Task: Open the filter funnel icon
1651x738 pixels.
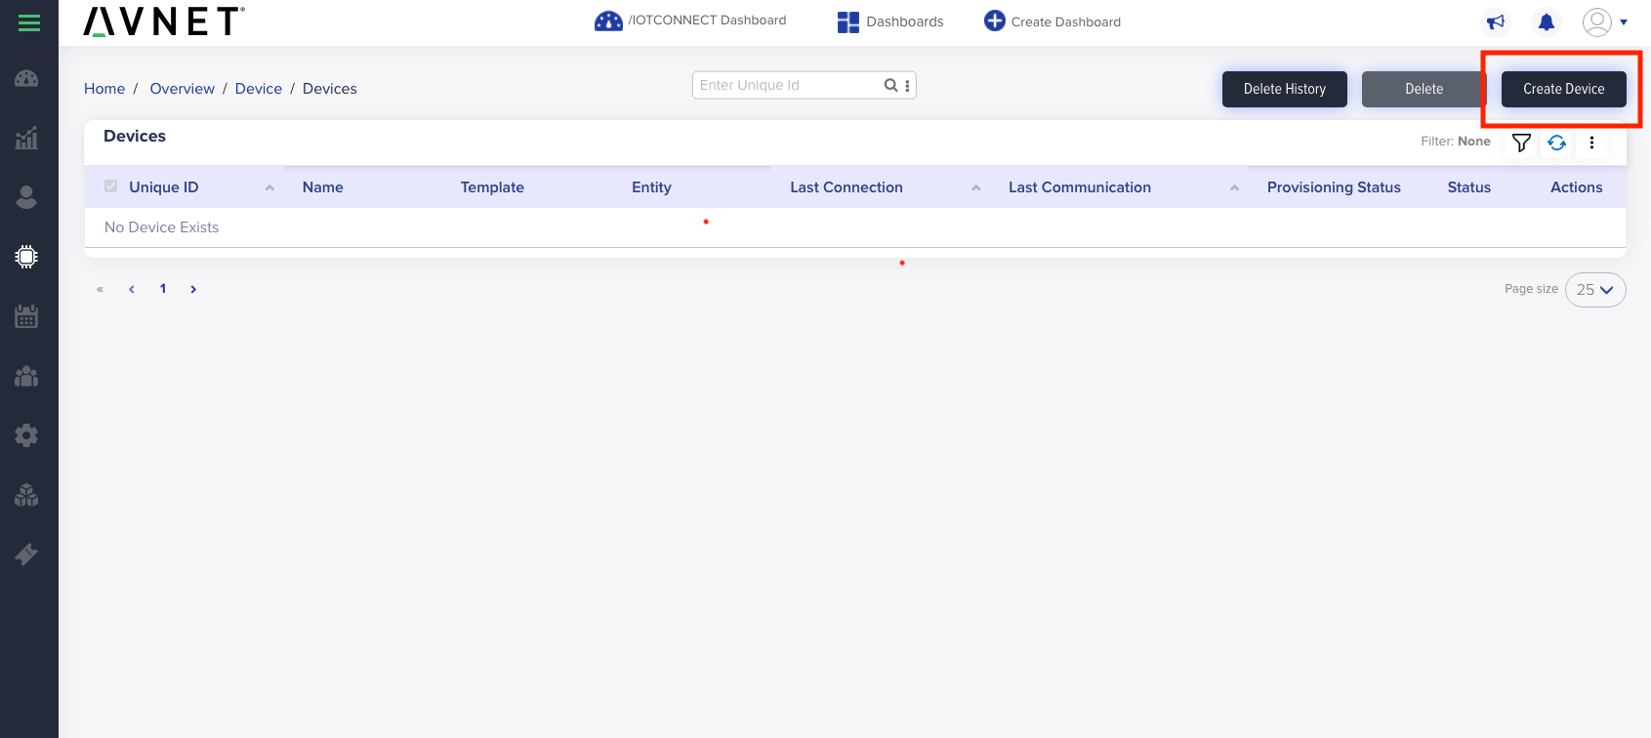Action: (x=1521, y=143)
